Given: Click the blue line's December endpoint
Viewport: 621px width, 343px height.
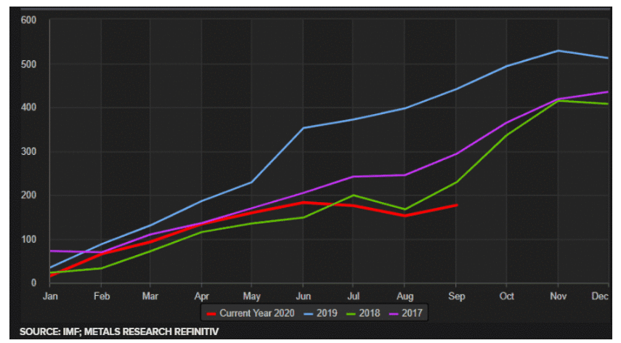Looking at the screenshot, I should [x=608, y=58].
